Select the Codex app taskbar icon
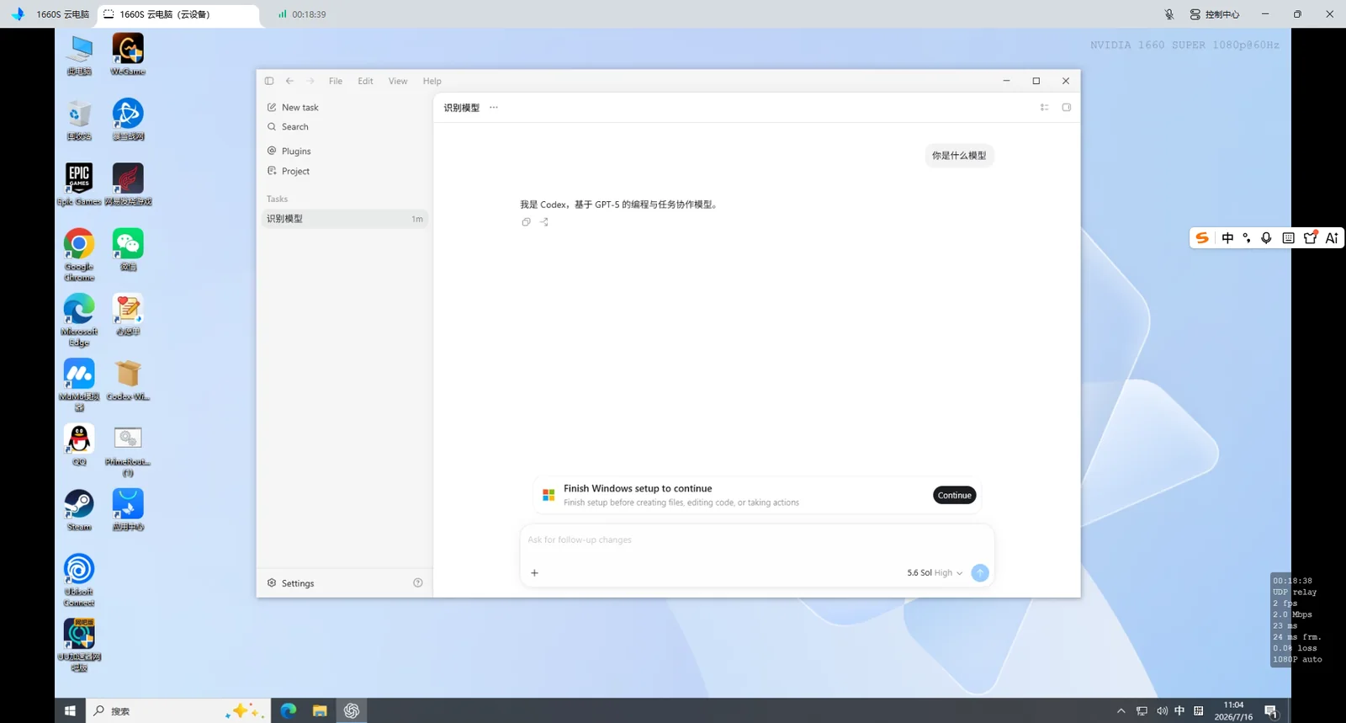Screen dimensions: 1346x723 (x=352, y=711)
